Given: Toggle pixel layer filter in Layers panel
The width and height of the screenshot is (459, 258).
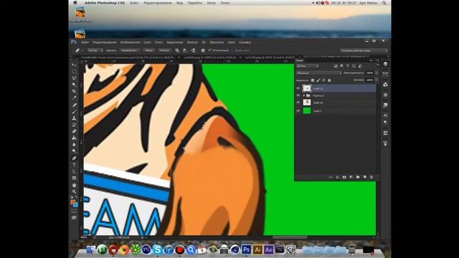Looking at the screenshot, I should pos(336,66).
